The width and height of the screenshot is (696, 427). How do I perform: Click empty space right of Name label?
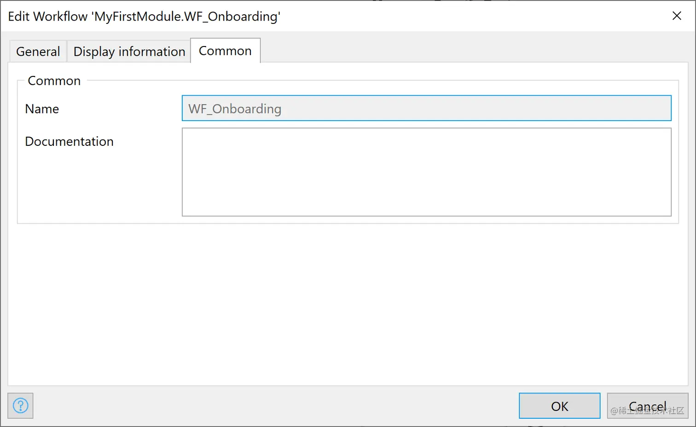click(x=120, y=109)
